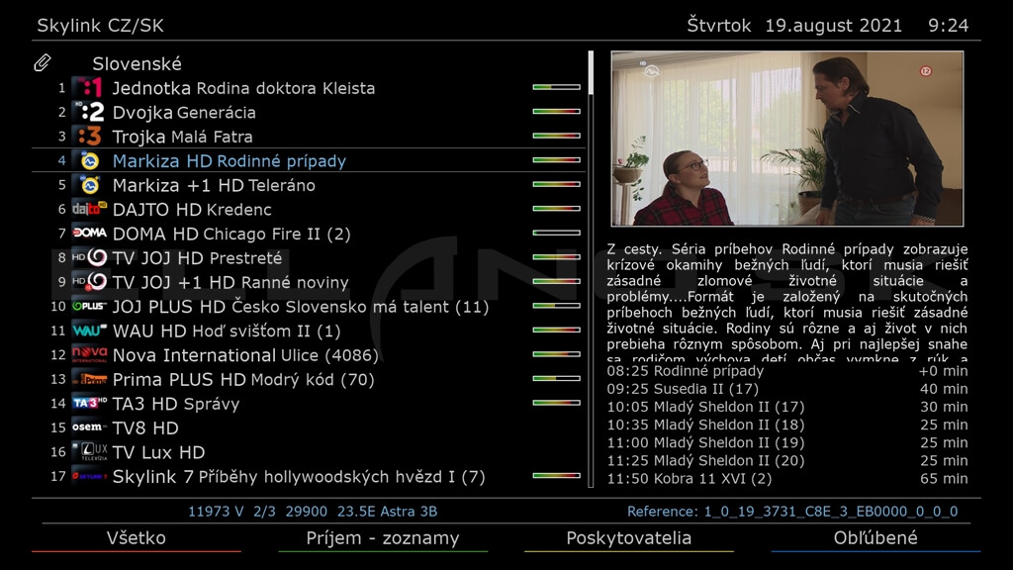The width and height of the screenshot is (1013, 570).
Task: Click the Rodinné prípady programme description text
Action: pyautogui.click(x=786, y=302)
